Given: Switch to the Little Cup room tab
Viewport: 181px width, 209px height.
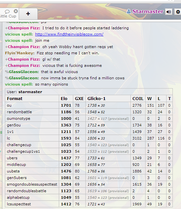Looking at the screenshot, I should (8, 14).
